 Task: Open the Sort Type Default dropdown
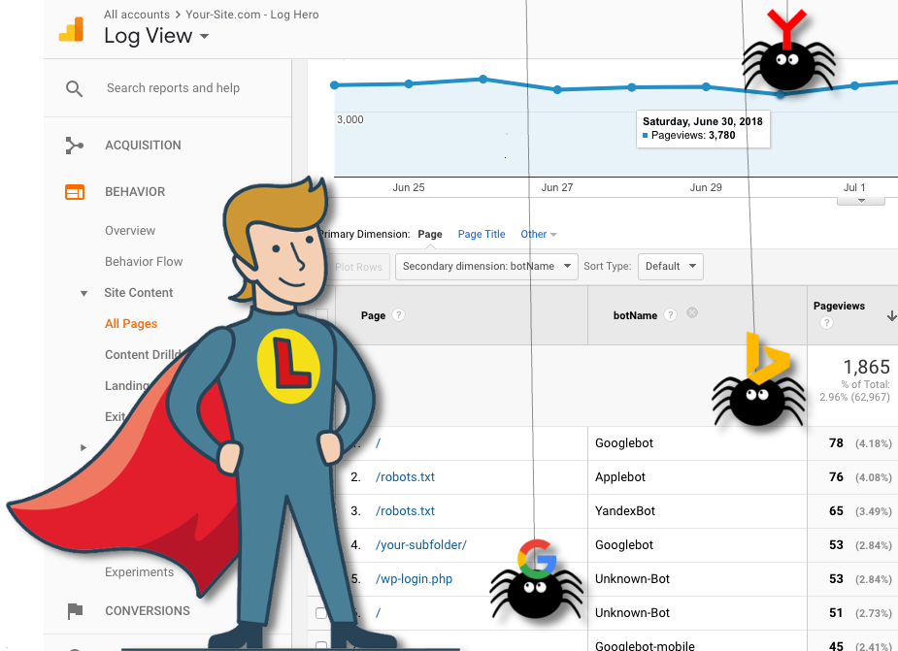click(x=671, y=266)
